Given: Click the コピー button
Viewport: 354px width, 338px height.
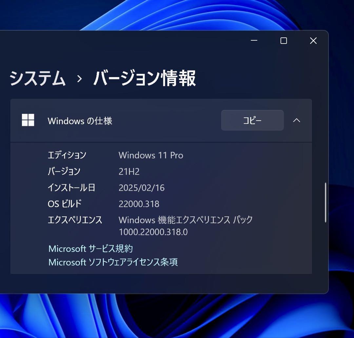Looking at the screenshot, I should [x=252, y=120].
